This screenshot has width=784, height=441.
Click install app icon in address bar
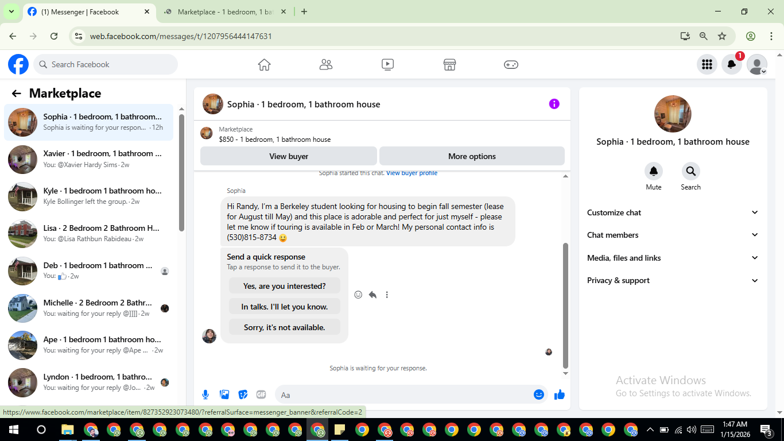tap(685, 36)
